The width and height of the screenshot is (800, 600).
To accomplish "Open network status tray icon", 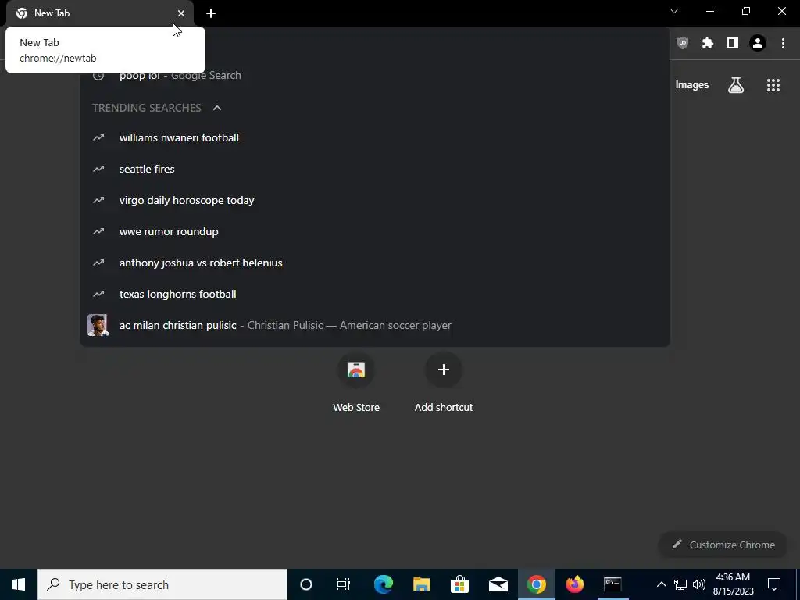I will tap(680, 584).
